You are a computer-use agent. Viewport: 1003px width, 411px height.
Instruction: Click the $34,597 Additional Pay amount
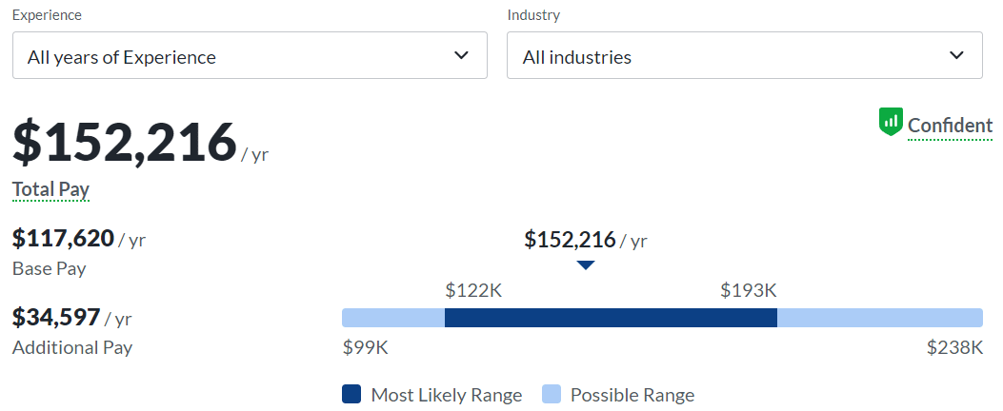click(x=56, y=317)
